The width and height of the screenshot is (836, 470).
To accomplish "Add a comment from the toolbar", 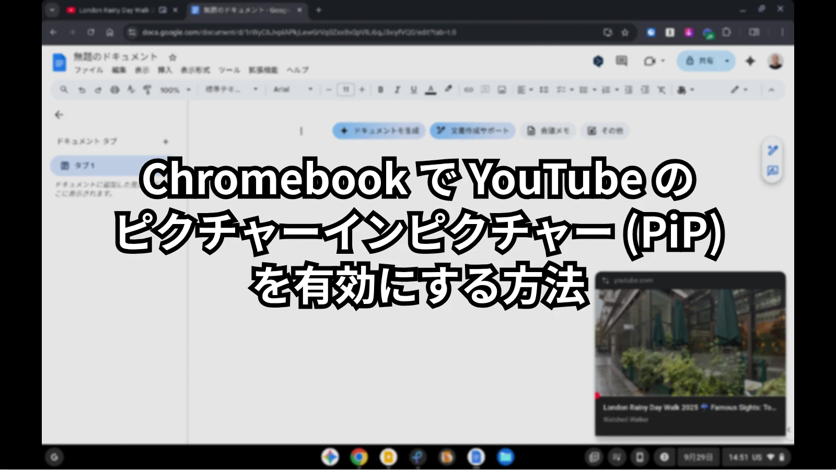I will pos(485,90).
